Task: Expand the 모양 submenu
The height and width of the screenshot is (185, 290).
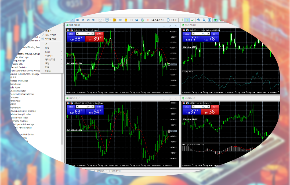Action: [x=52, y=63]
